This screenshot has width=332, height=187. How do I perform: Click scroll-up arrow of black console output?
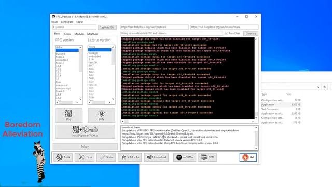click(x=256, y=39)
